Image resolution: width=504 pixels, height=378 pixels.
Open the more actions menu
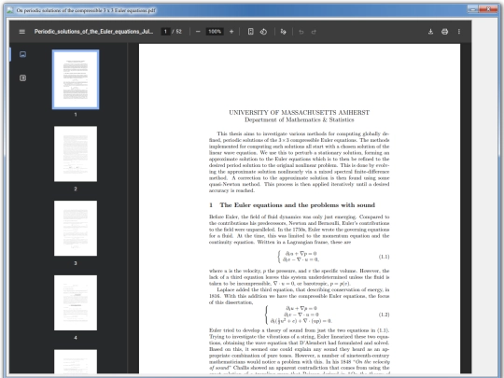(x=458, y=32)
